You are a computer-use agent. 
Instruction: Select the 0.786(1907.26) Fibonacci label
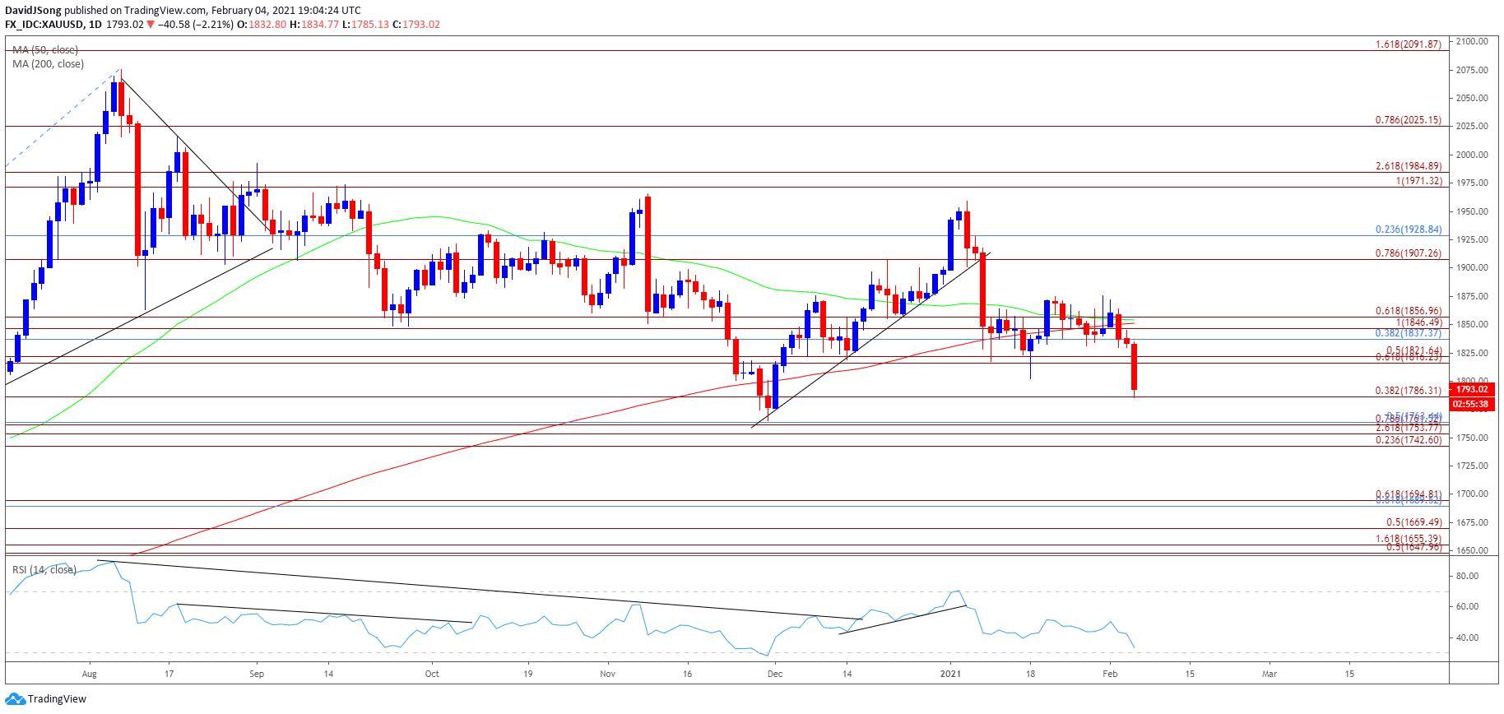click(x=1408, y=253)
